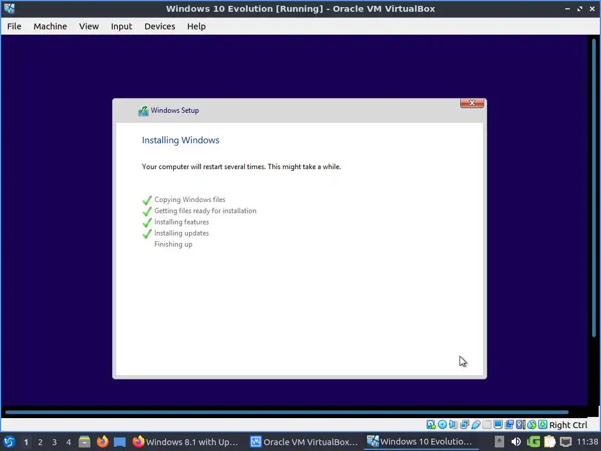This screenshot has height=451, width=601.
Task: Open the Machine menu
Action: click(50, 26)
